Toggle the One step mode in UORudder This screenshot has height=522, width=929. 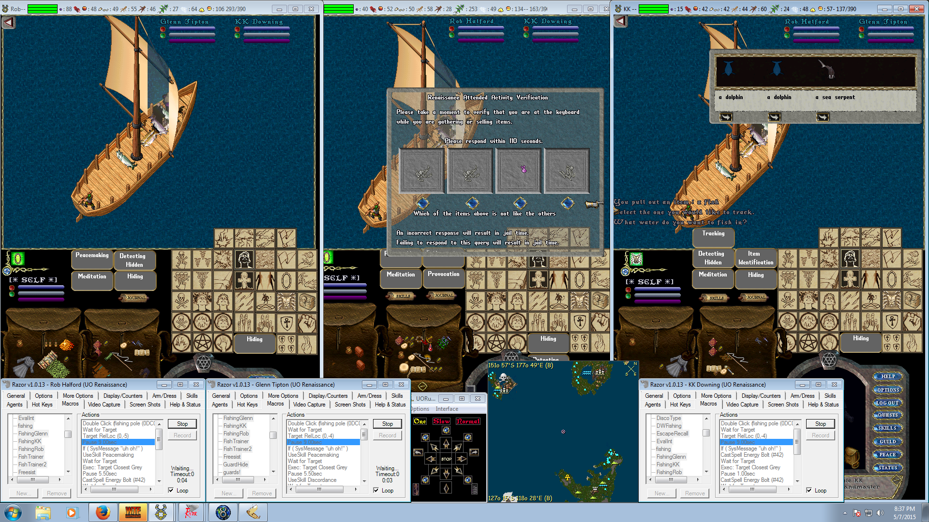(x=420, y=421)
